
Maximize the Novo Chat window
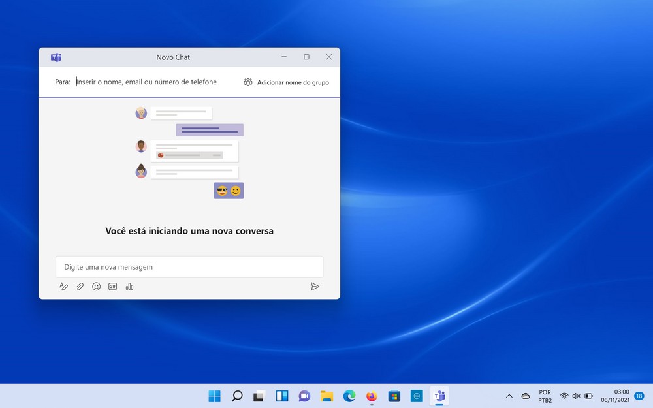click(306, 57)
